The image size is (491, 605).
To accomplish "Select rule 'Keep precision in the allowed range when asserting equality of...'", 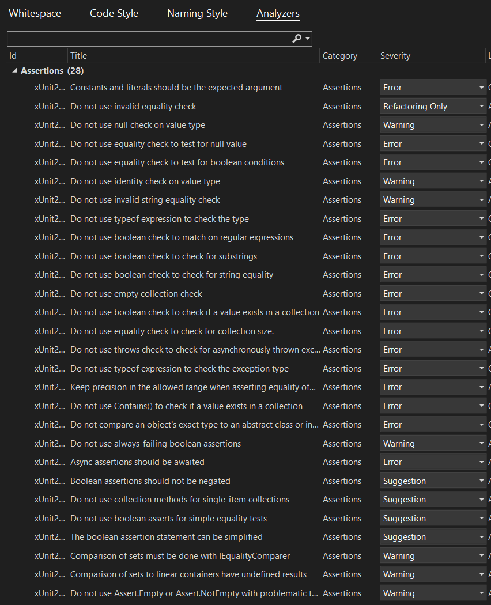I will 193,387.
